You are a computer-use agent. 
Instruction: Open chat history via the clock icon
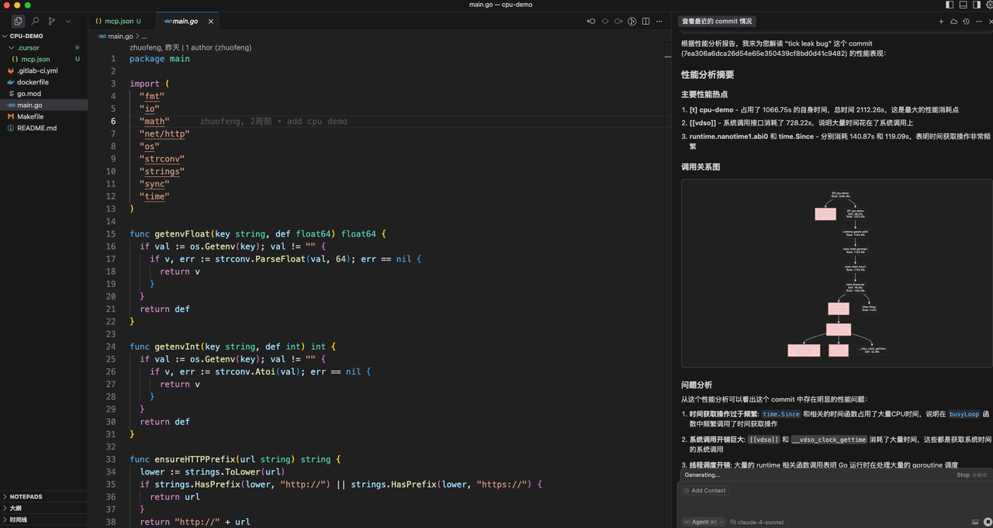966,21
